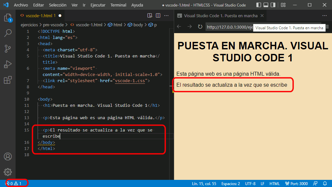Minimize the Visual Studio Code window
332x187 pixels.
pos(295,5)
